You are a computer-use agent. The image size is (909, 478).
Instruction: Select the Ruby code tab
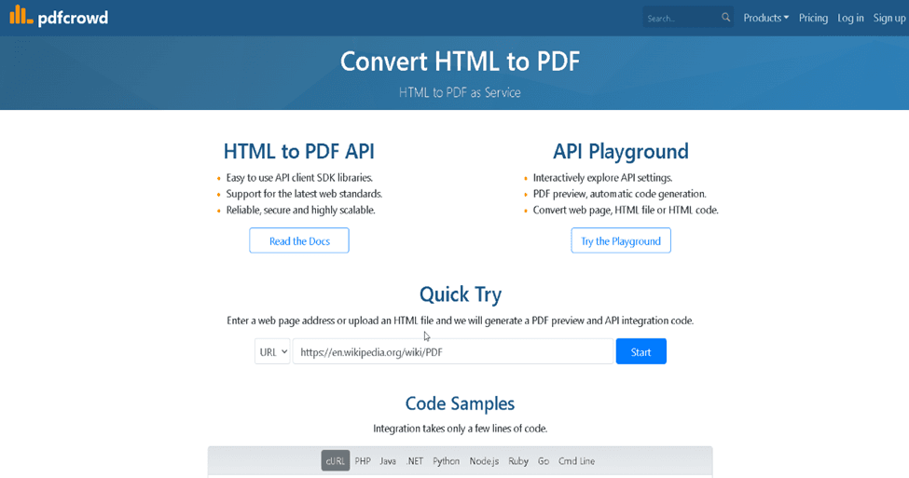518,461
